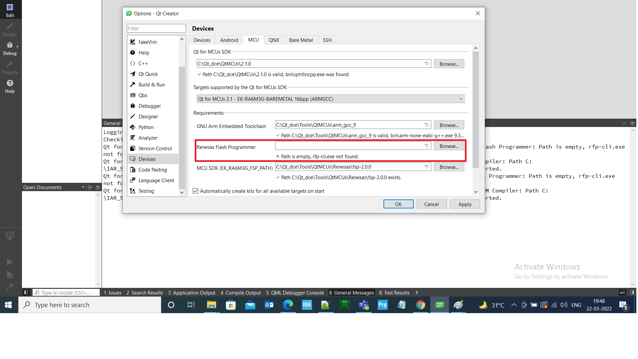
Task: Switch to the Android tab
Action: (229, 40)
